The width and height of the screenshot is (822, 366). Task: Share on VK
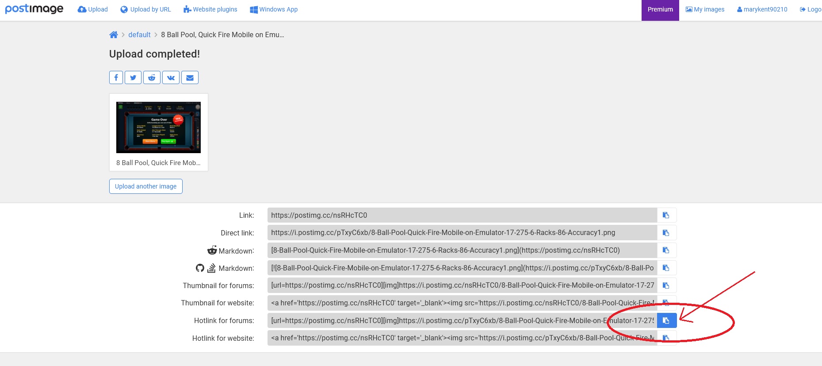(x=171, y=77)
